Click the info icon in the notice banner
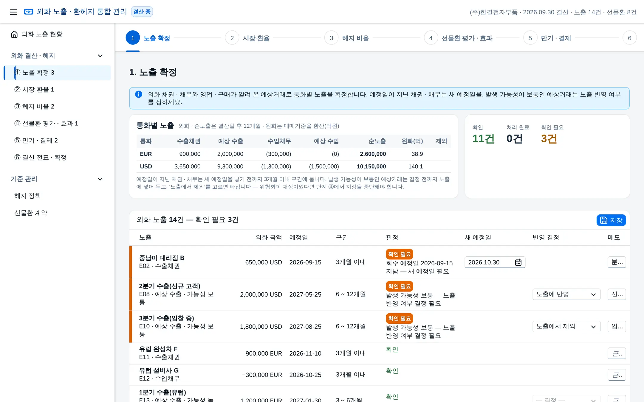The image size is (644, 402). [x=139, y=94]
